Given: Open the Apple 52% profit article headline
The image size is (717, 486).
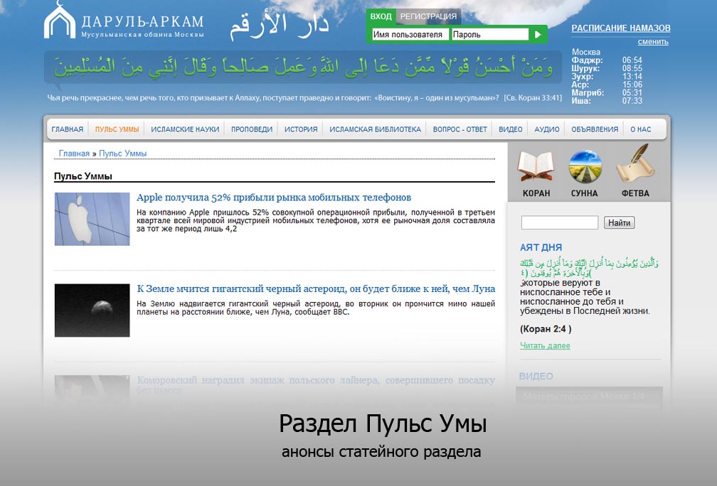Looking at the screenshot, I should coord(273,198).
